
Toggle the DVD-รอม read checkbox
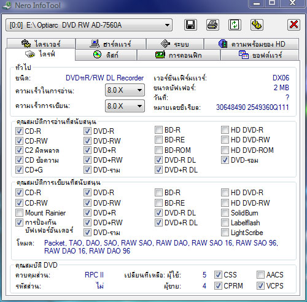(225, 160)
